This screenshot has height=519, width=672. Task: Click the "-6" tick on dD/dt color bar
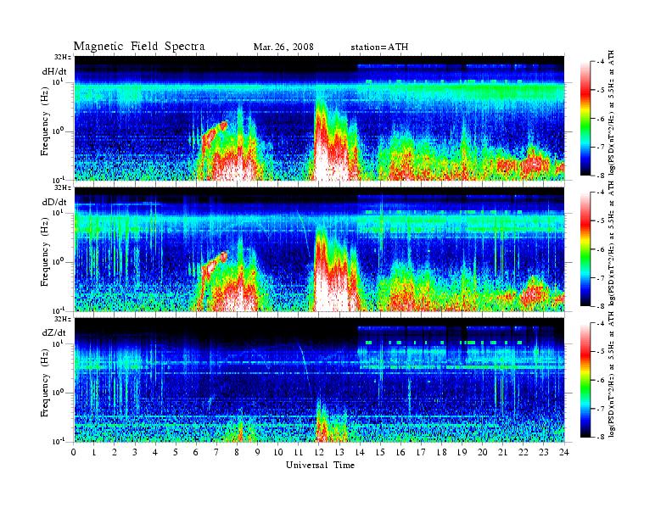pyautogui.click(x=601, y=249)
